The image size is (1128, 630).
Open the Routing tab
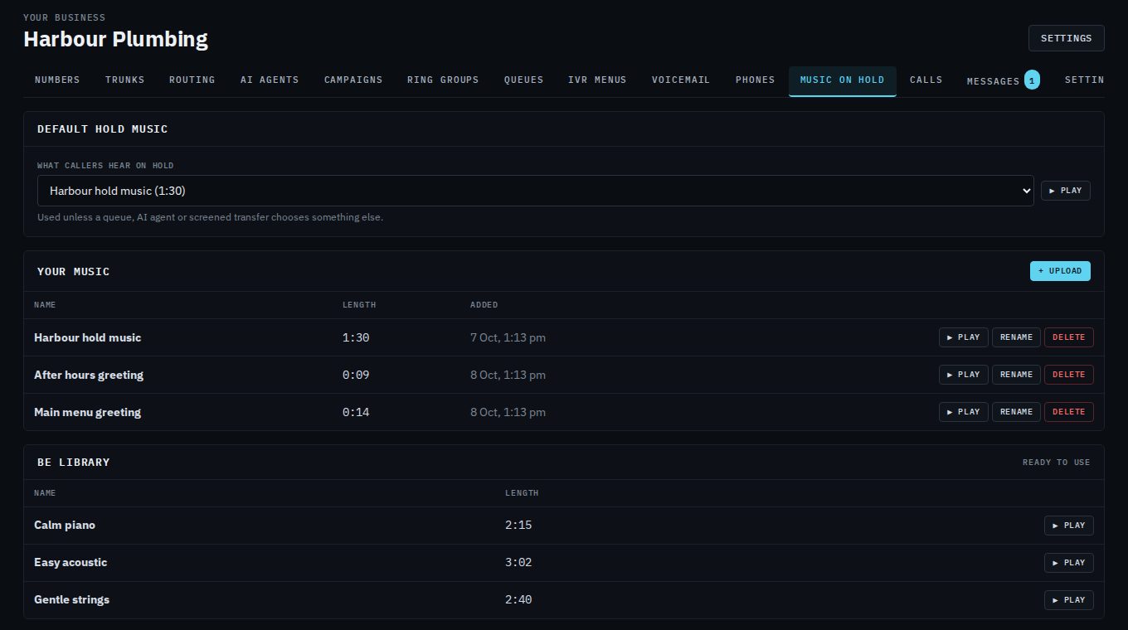[x=192, y=80]
